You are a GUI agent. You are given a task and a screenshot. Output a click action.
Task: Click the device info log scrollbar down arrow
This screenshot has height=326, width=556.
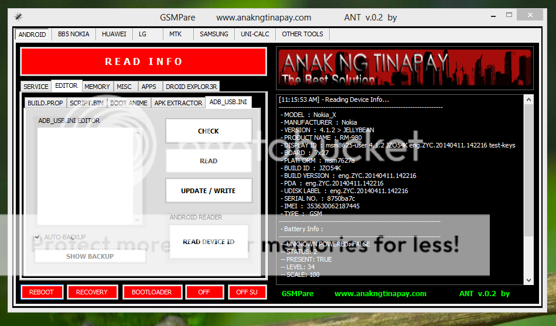tap(528, 280)
